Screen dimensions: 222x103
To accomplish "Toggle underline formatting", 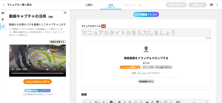I will 125,102.
